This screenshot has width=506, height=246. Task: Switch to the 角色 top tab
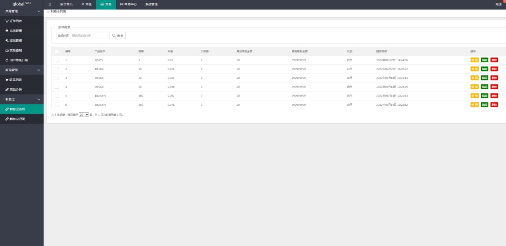pos(86,4)
